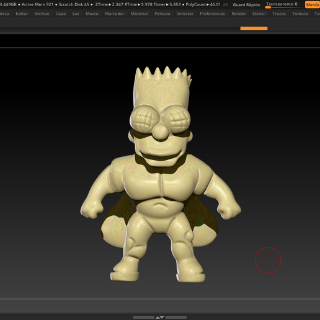Click the Scratch Disk 45 status text
The height and width of the screenshot is (320, 320).
[74, 4]
